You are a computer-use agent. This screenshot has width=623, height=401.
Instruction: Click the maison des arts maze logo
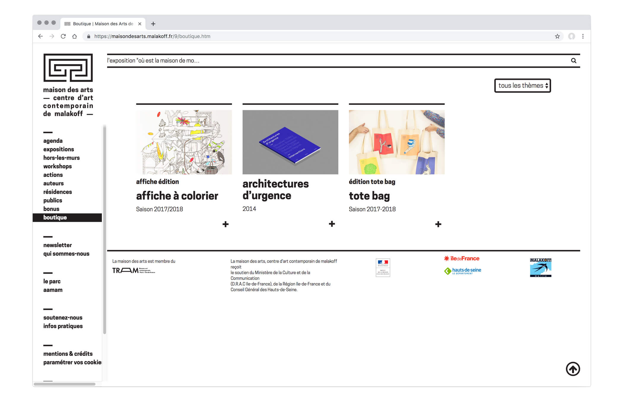coord(68,68)
